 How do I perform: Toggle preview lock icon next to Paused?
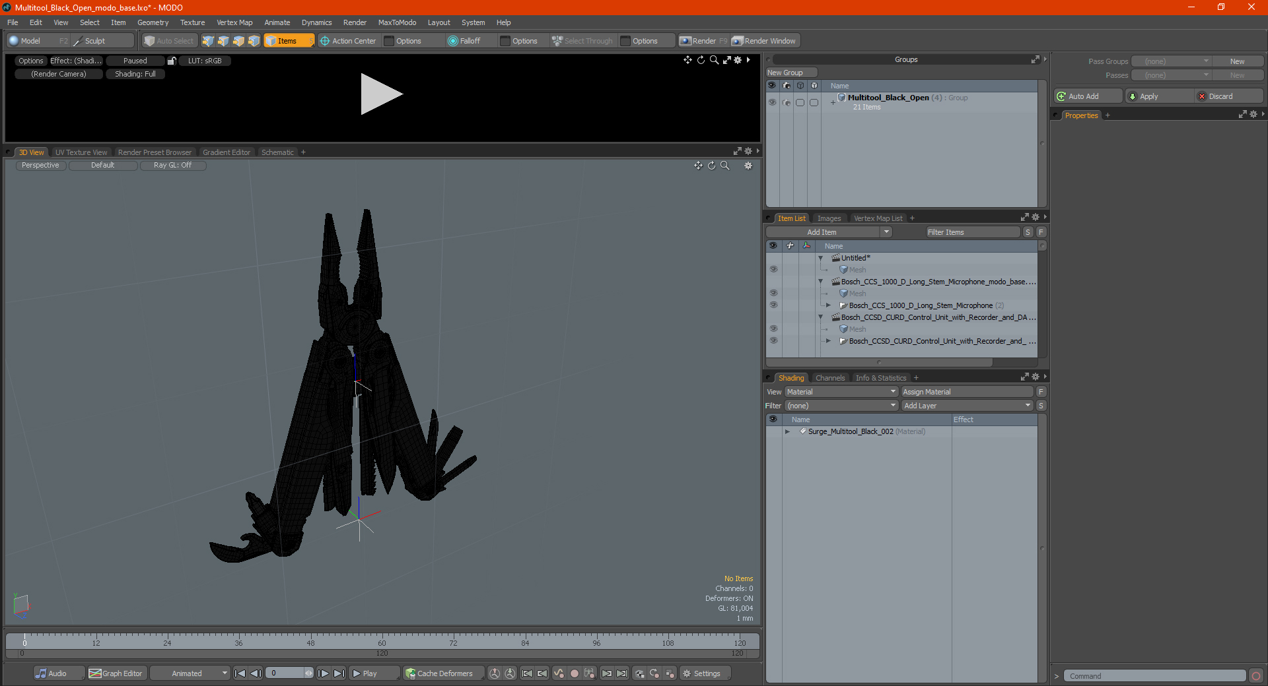[172, 61]
